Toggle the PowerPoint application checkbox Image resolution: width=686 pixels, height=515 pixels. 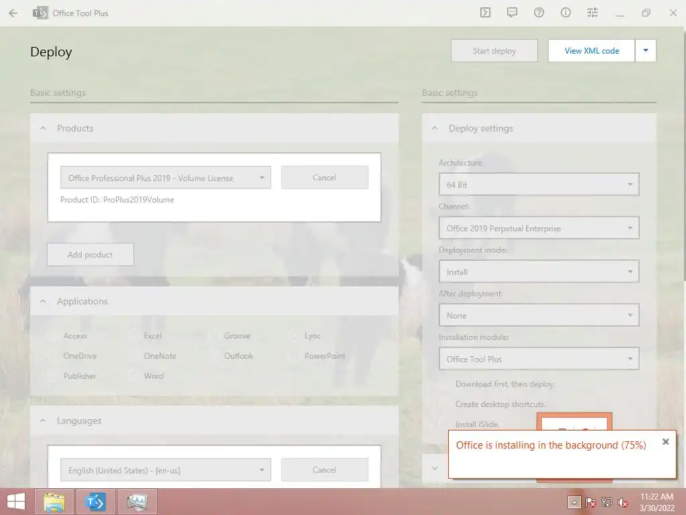coord(293,356)
